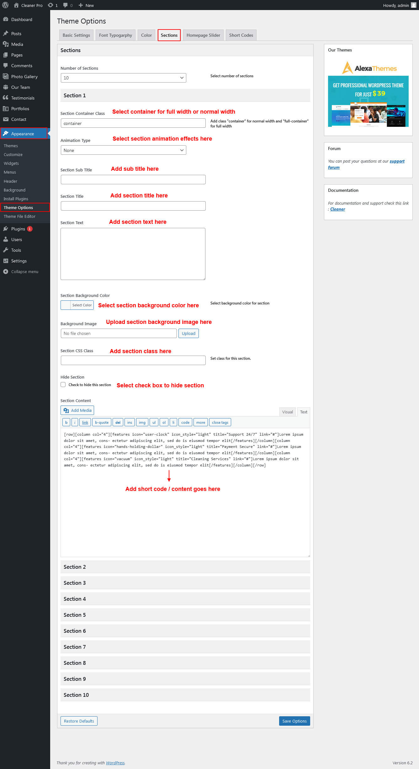Click the Contact envelope icon
The image size is (419, 769).
(x=6, y=119)
